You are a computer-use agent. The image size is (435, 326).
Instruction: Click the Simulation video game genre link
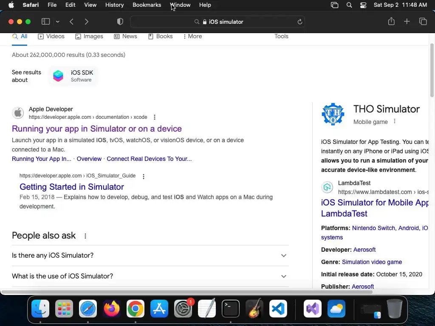pos(372,262)
